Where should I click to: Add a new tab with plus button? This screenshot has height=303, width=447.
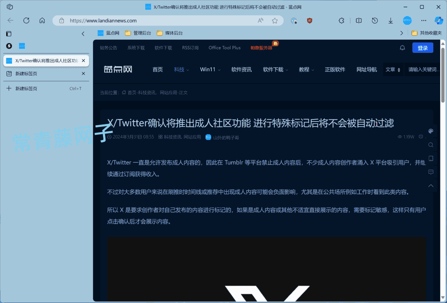(x=9, y=88)
